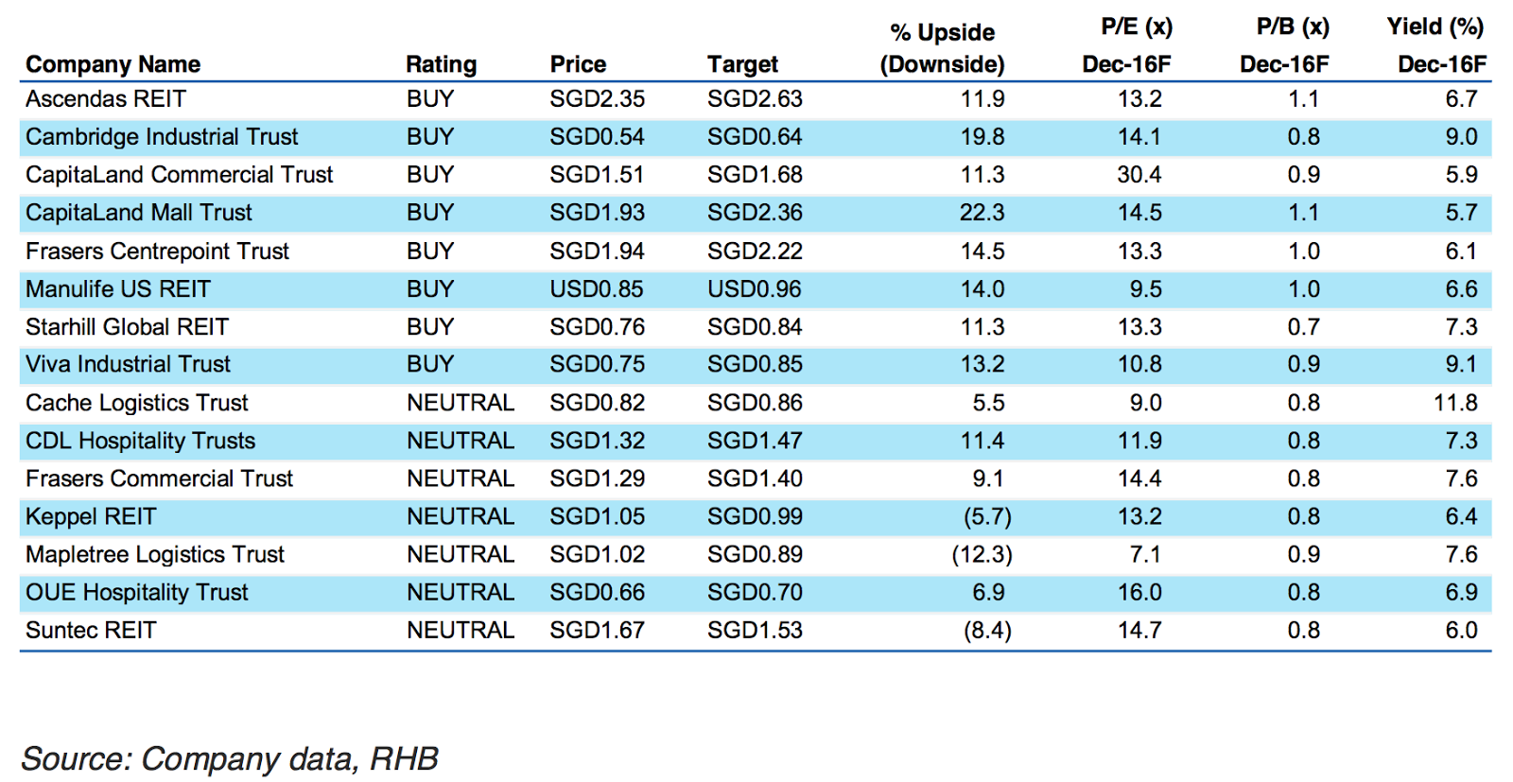
Task: Select Cache Logistics Trust yield 11.8
Action: click(x=1455, y=403)
